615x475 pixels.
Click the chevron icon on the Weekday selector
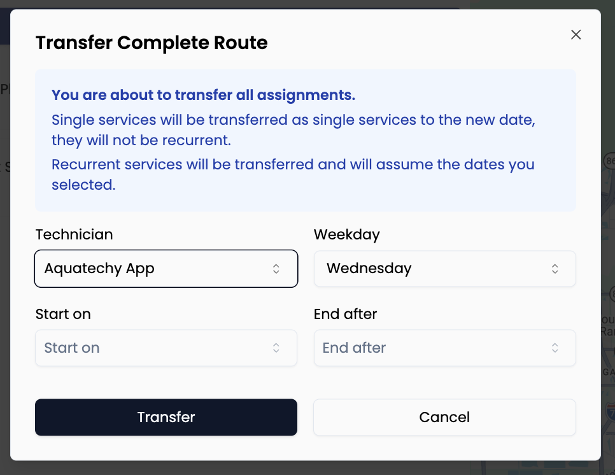(x=555, y=269)
